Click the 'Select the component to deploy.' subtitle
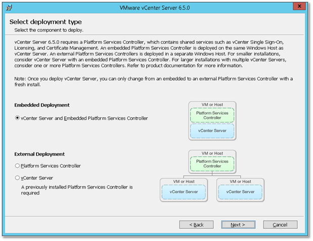Image resolution: width=313 pixels, height=241 pixels. [49, 30]
